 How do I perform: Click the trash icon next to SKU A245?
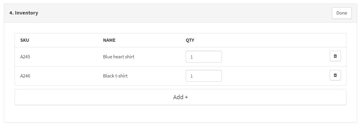click(x=335, y=56)
